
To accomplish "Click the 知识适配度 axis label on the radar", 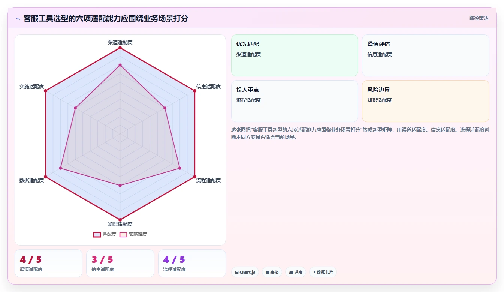I will click(x=120, y=224).
